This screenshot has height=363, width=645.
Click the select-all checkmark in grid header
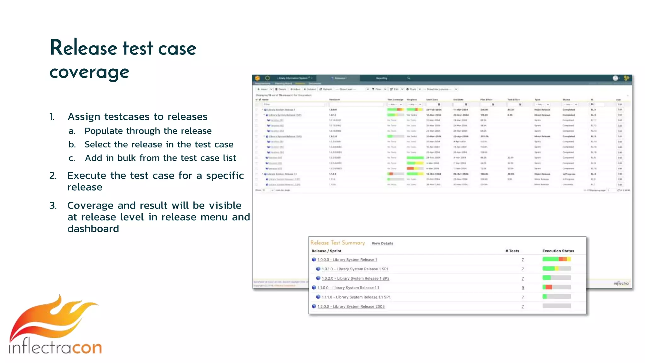tap(256, 100)
